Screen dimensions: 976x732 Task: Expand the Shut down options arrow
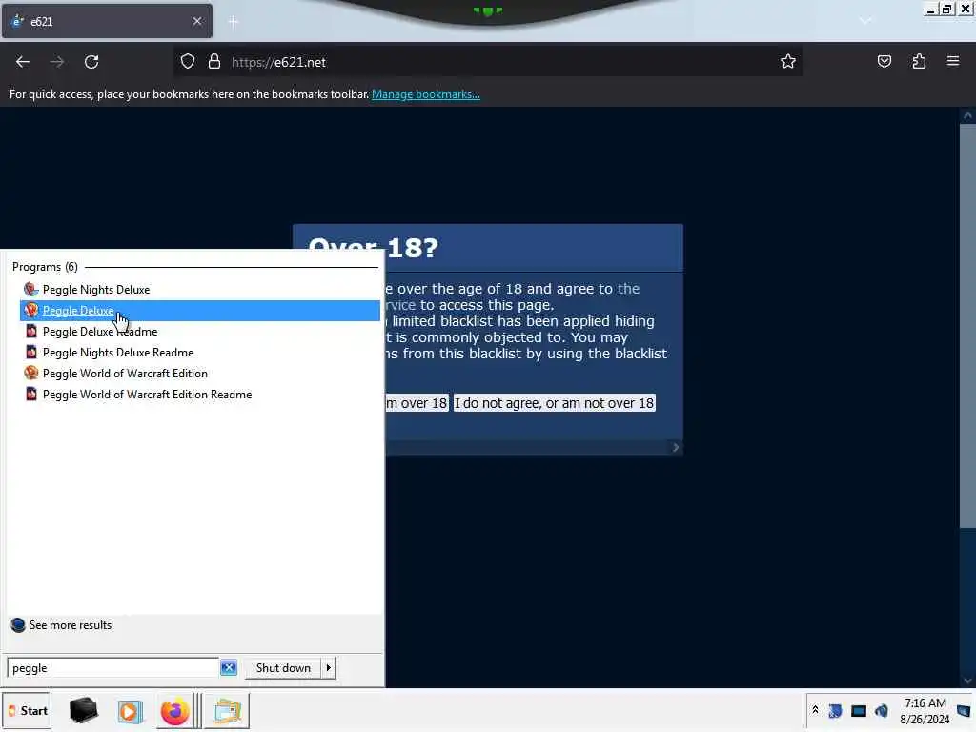pyautogui.click(x=329, y=668)
